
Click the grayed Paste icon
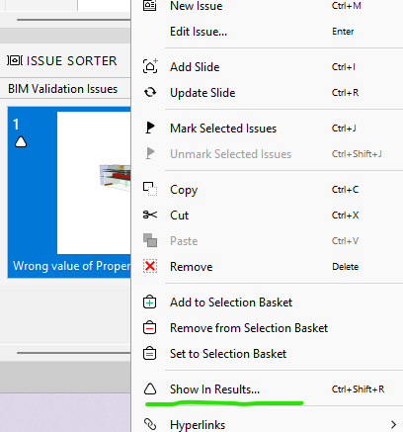click(150, 240)
